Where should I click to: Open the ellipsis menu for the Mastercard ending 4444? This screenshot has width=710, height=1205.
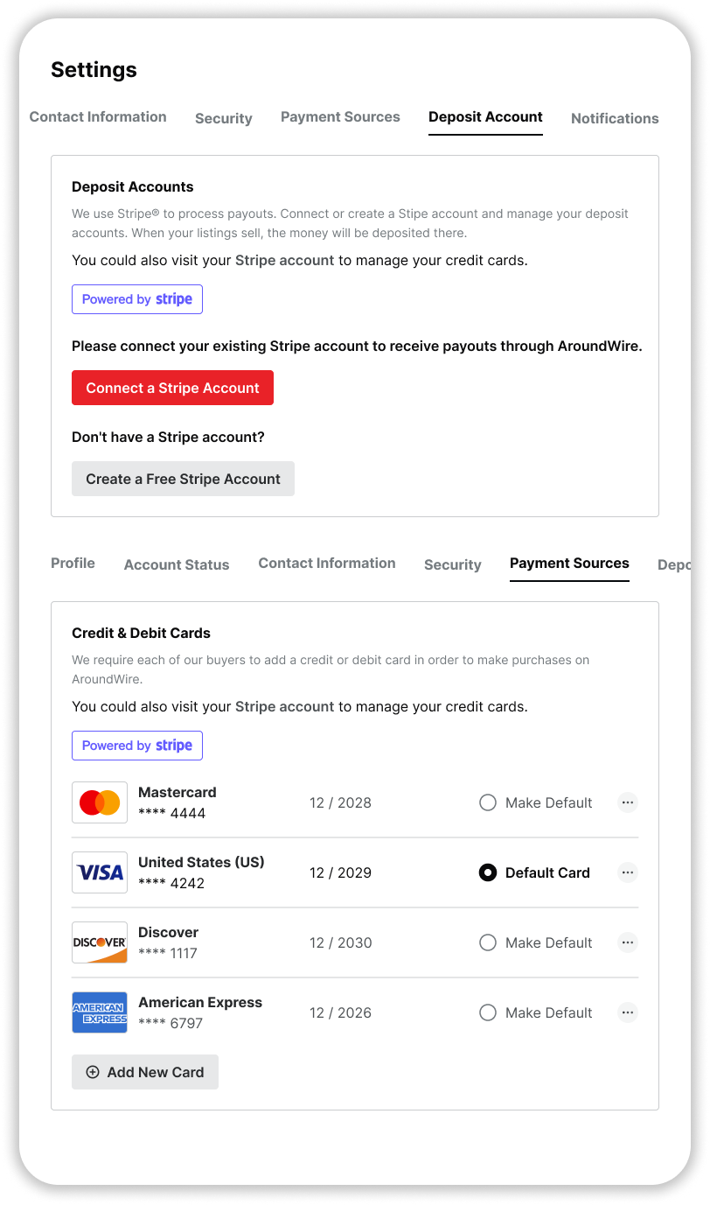pyautogui.click(x=627, y=802)
